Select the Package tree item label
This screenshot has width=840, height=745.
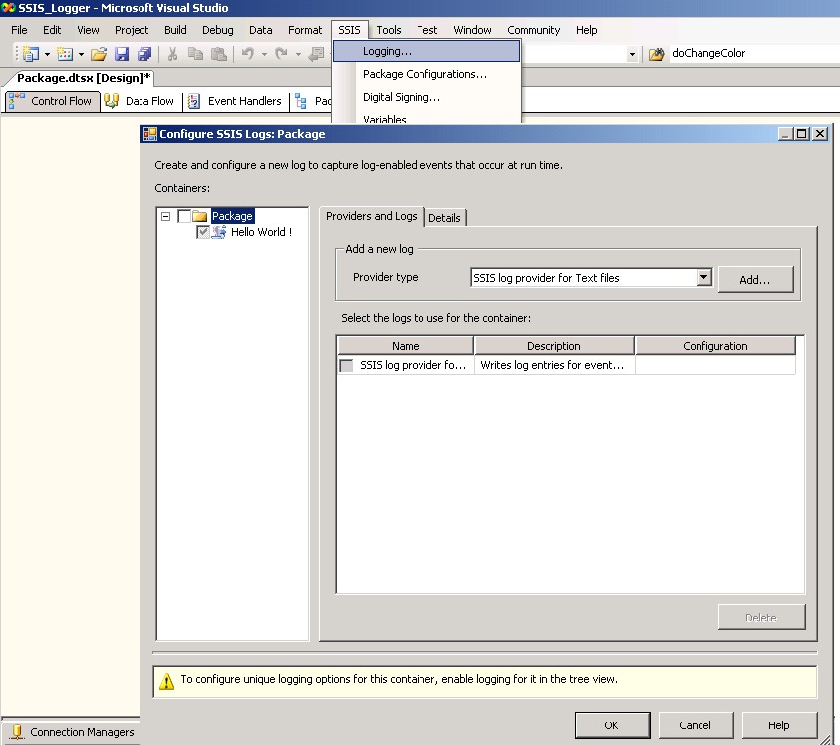[232, 216]
